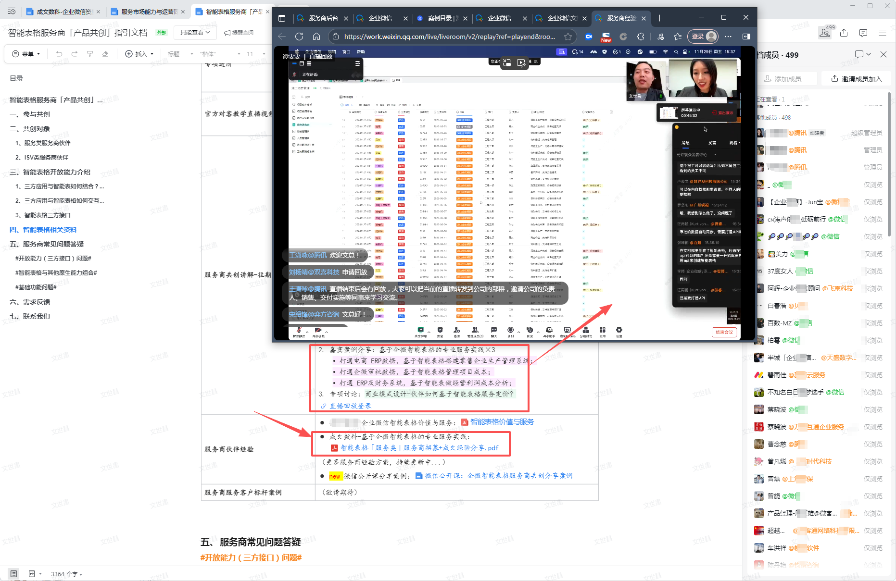This screenshot has height=581, width=896.
Task: Click the browser refresh button
Action: 299,37
